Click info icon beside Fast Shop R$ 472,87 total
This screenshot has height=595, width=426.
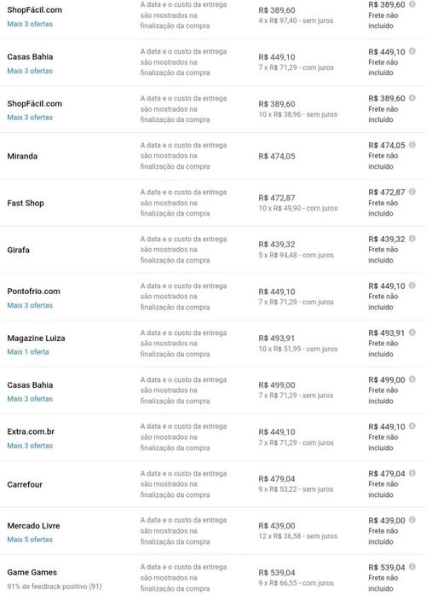pos(412,192)
